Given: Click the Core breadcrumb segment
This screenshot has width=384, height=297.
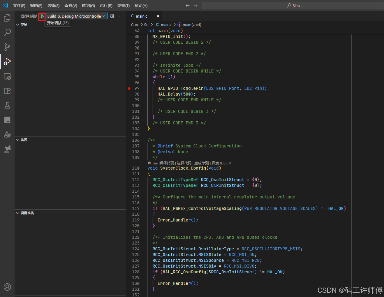Looking at the screenshot, I should pyautogui.click(x=135, y=25).
